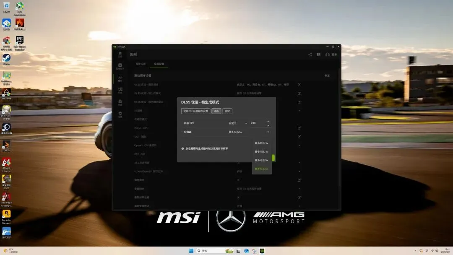Open WeGame desktop shortcut
The height and width of the screenshot is (255, 453).
[x=6, y=94]
